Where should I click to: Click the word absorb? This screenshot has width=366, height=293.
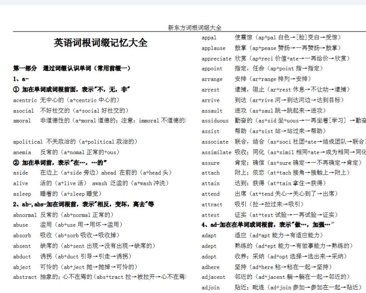tap(22, 236)
